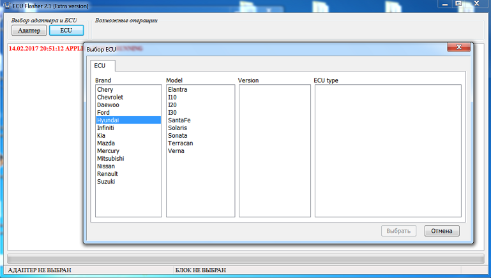Click the АДАПТЕР НЕ ВЫБРАН status text
The image size is (491, 278).
[40, 270]
